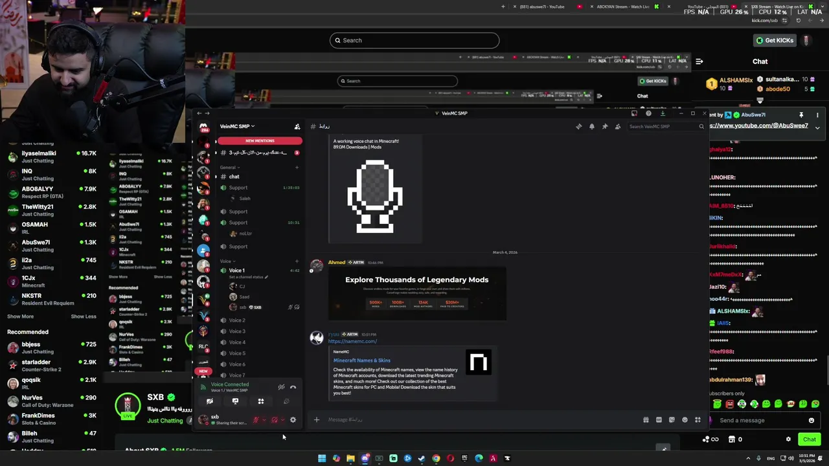
Task: Open gift icon in Discord message bar
Action: [646, 420]
